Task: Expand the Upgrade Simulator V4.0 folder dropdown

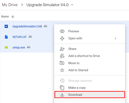Action: point(72,5)
